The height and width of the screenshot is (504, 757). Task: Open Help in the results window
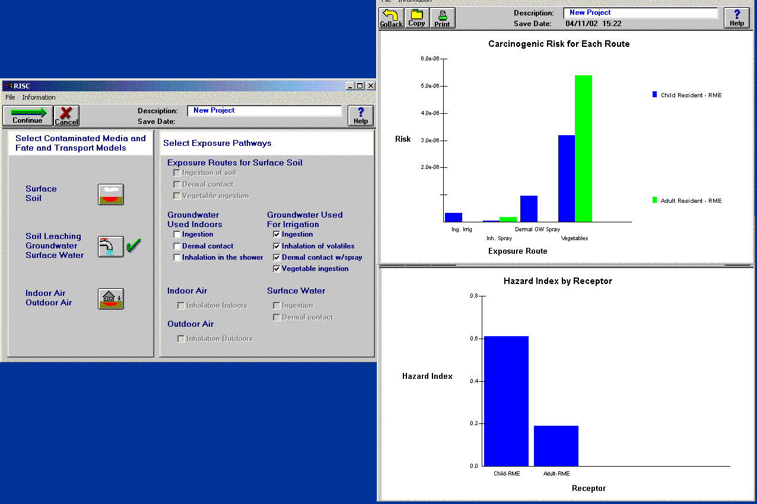(x=737, y=18)
